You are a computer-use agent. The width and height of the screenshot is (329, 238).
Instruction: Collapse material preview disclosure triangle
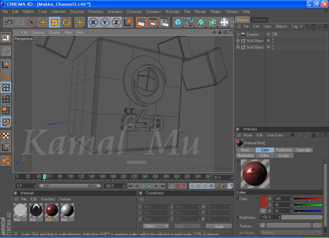pos(238,161)
